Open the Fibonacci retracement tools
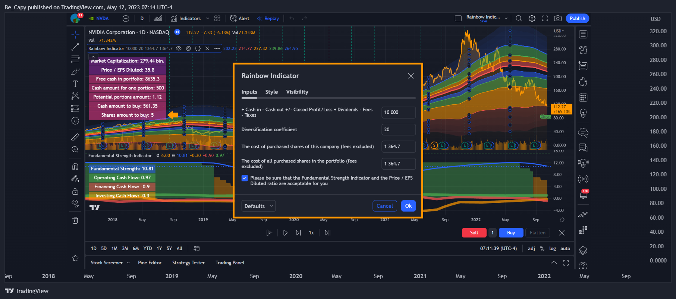Viewport: 676px width, 299px height. tap(75, 59)
